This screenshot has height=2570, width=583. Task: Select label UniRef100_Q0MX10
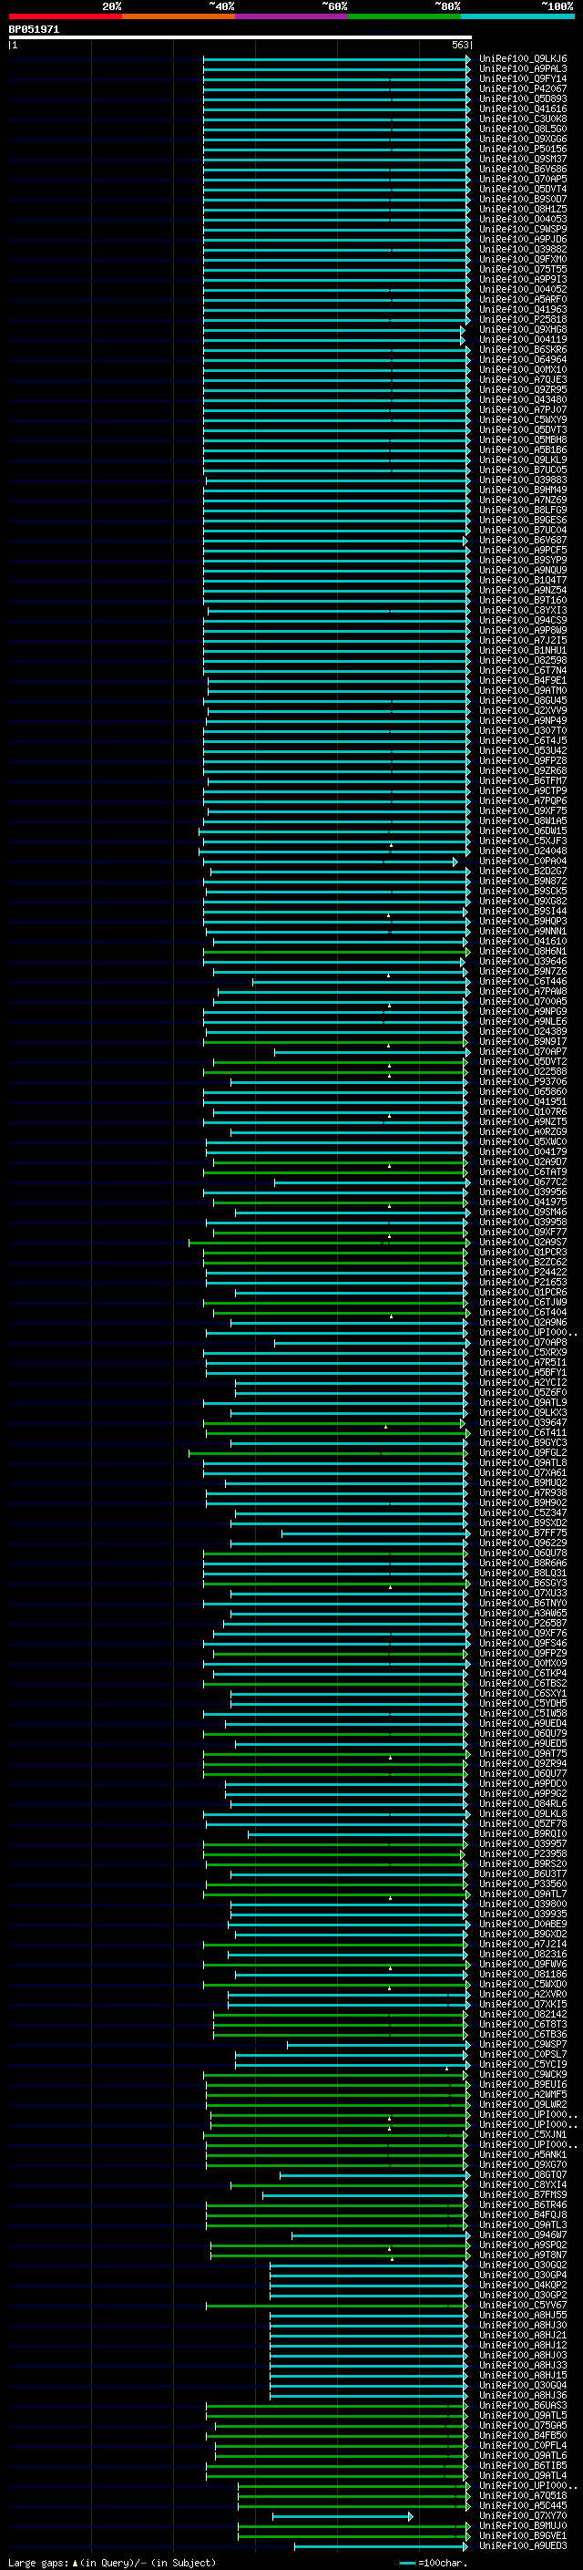point(523,369)
